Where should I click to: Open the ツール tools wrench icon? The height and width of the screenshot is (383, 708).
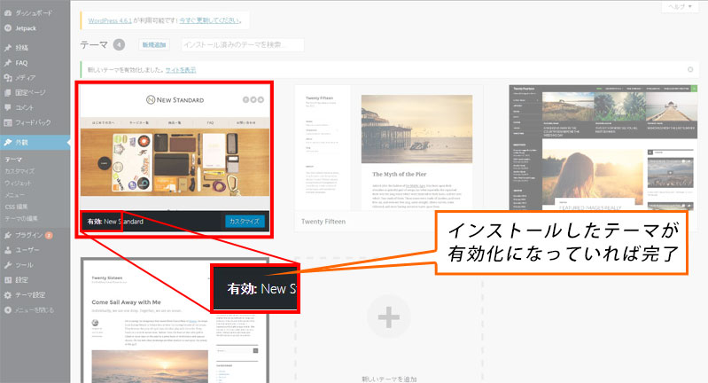coord(8,265)
